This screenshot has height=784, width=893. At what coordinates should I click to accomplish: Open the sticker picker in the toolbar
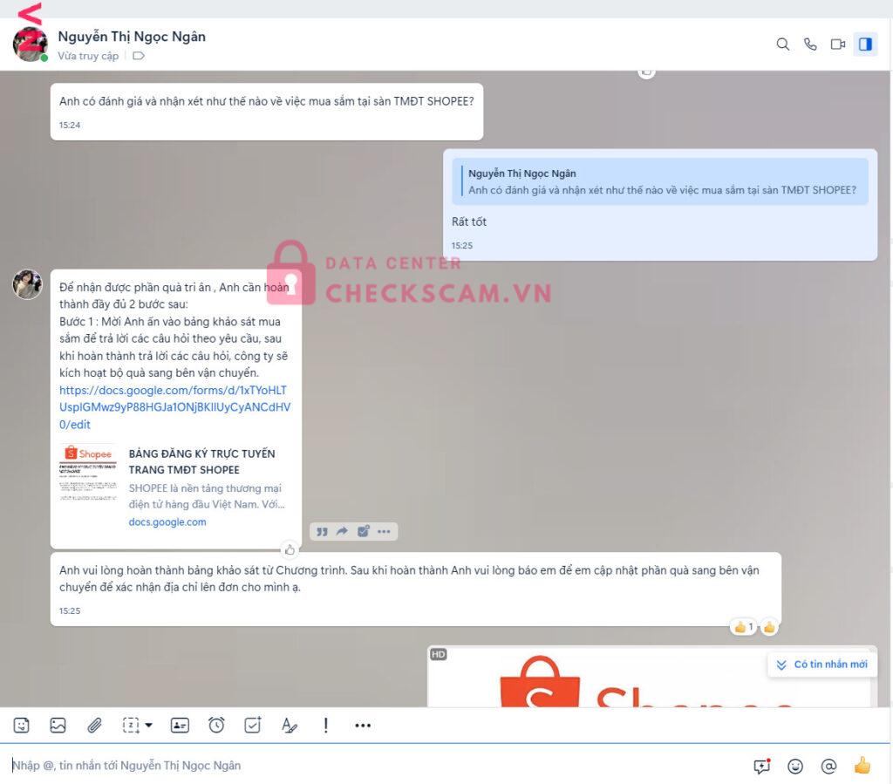(x=22, y=725)
